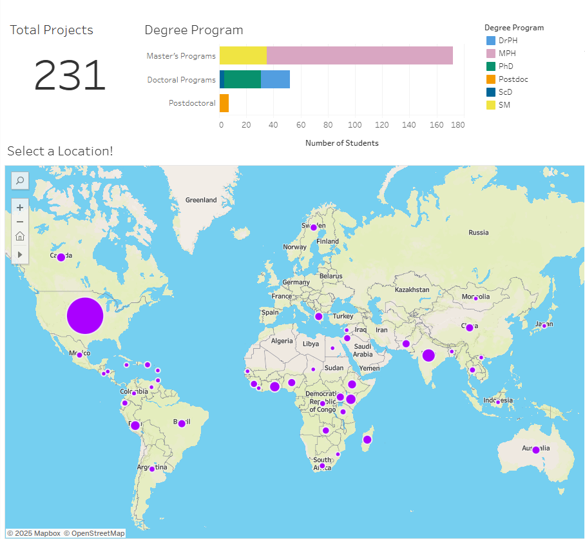The image size is (585, 539).
Task: Zoom out with the minus button
Action: (x=20, y=222)
